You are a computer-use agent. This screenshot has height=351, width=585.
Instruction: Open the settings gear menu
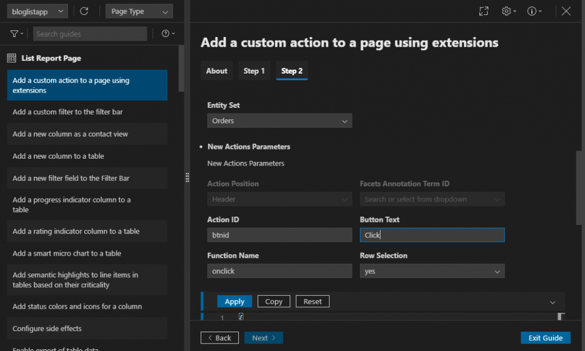pos(509,11)
